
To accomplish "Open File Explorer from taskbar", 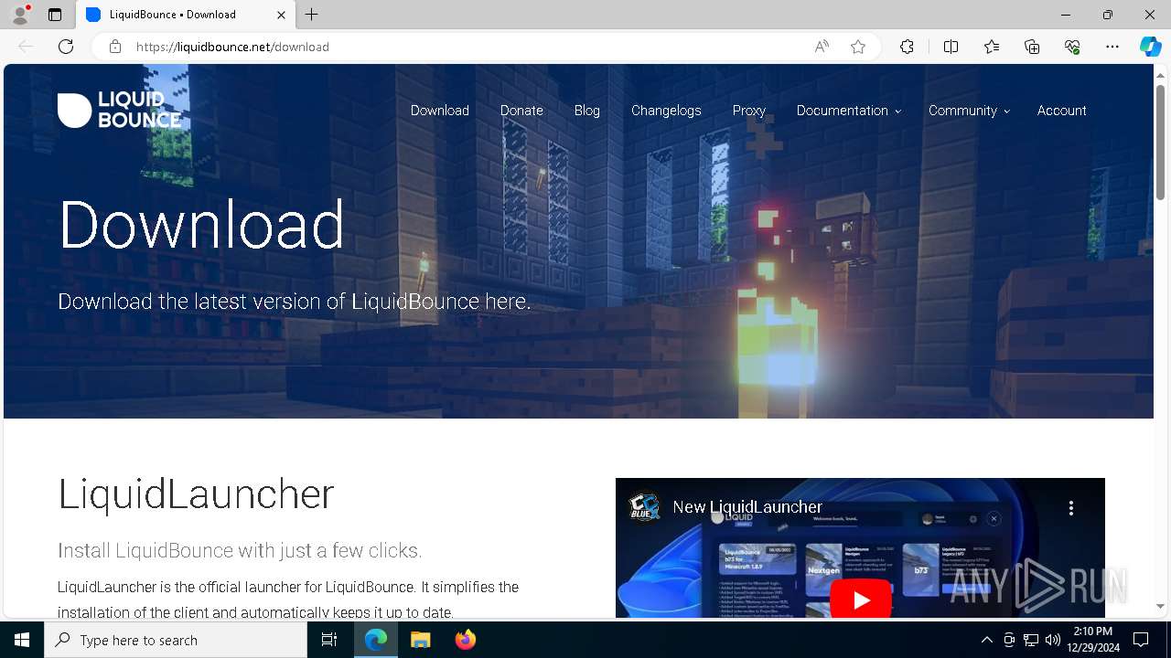I will pos(420,640).
